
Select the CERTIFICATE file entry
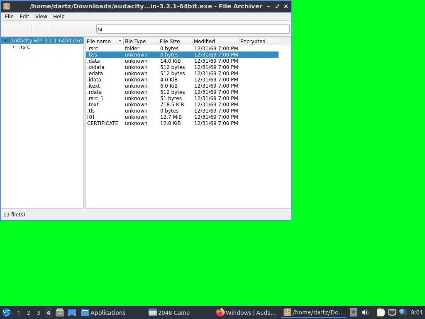[182, 123]
